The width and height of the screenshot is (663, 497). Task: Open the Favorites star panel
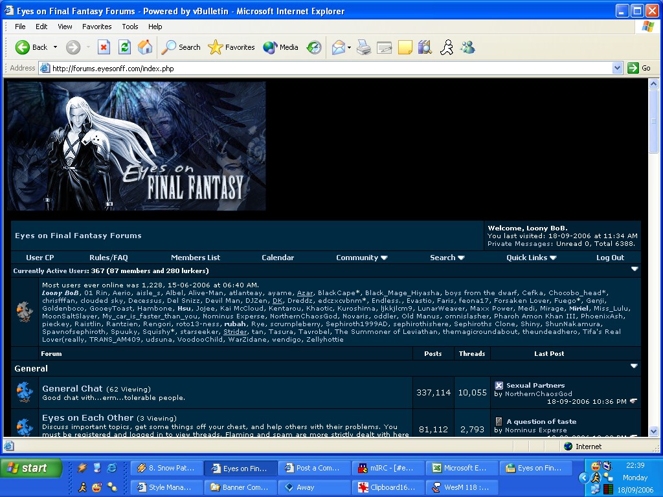(x=231, y=47)
